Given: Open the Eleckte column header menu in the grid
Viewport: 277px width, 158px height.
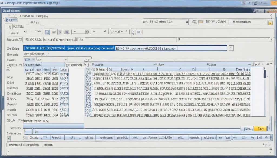Looking at the screenshot, I should [x=96, y=65].
